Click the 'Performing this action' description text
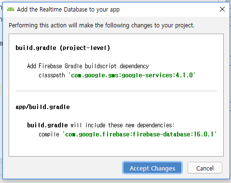The height and width of the screenshot is (183, 231). [101, 25]
